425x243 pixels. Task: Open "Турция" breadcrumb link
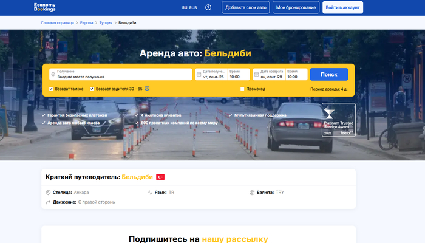click(x=106, y=22)
